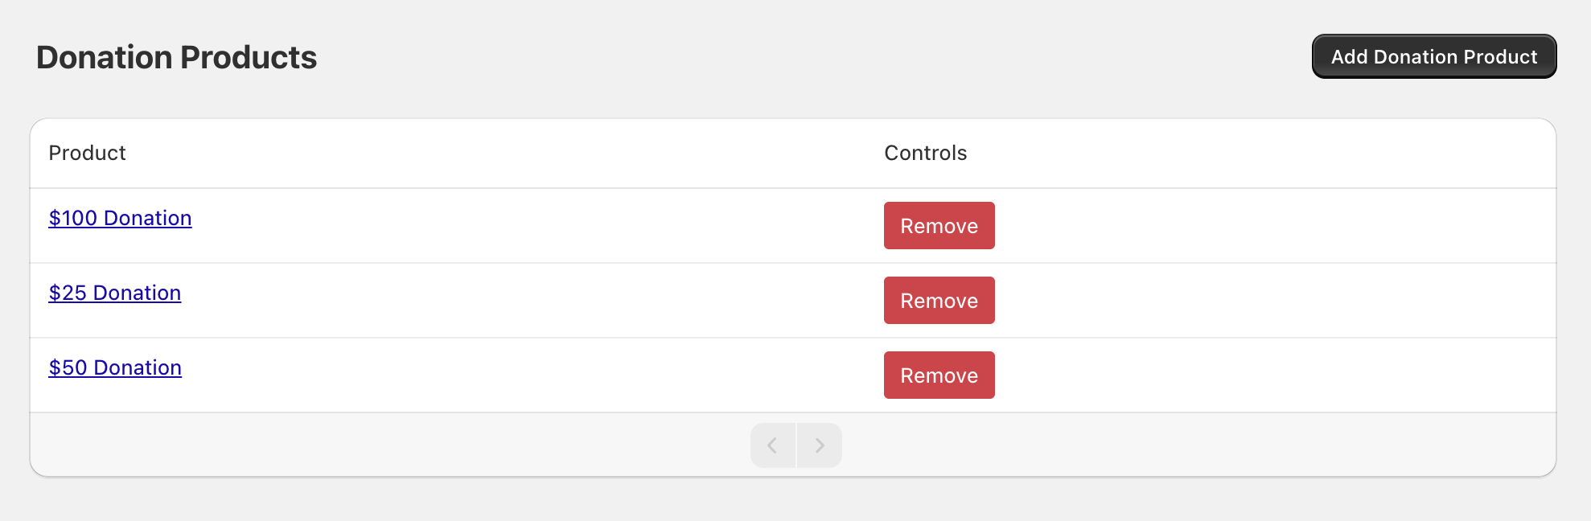Click the Add Donation Product button
The image size is (1591, 521).
coord(1433,56)
